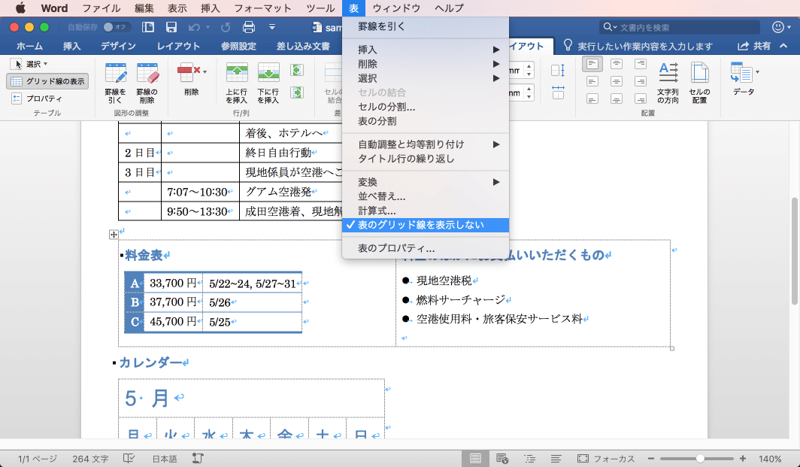The width and height of the screenshot is (800, 467).
Task: Expand the 変換 submenu
Action: tap(426, 182)
